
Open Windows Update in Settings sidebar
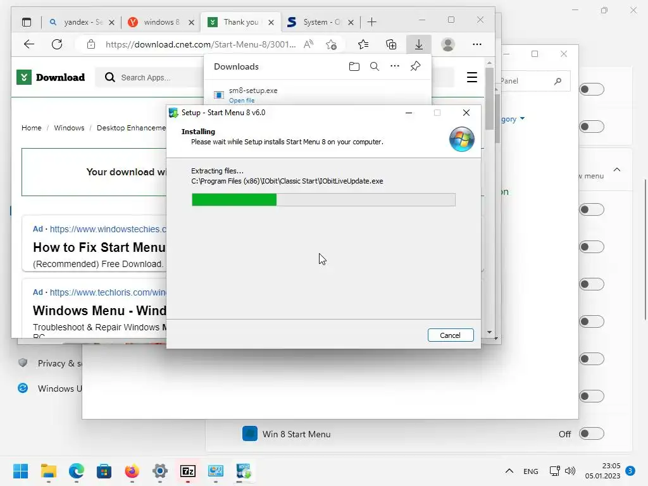pyautogui.click(x=49, y=389)
